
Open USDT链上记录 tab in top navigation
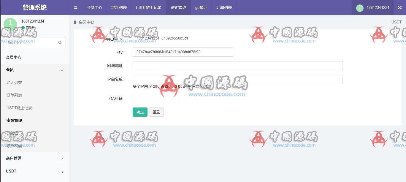(x=149, y=7)
